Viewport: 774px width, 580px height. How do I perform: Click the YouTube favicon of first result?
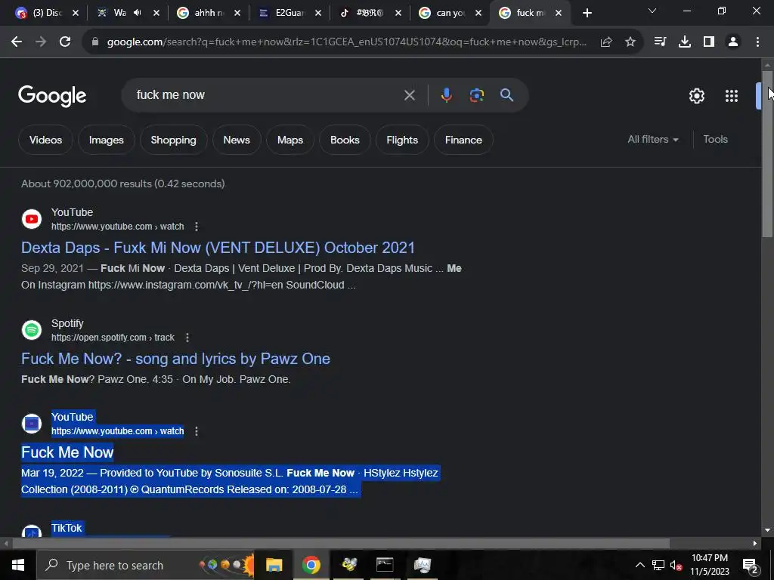pos(32,219)
